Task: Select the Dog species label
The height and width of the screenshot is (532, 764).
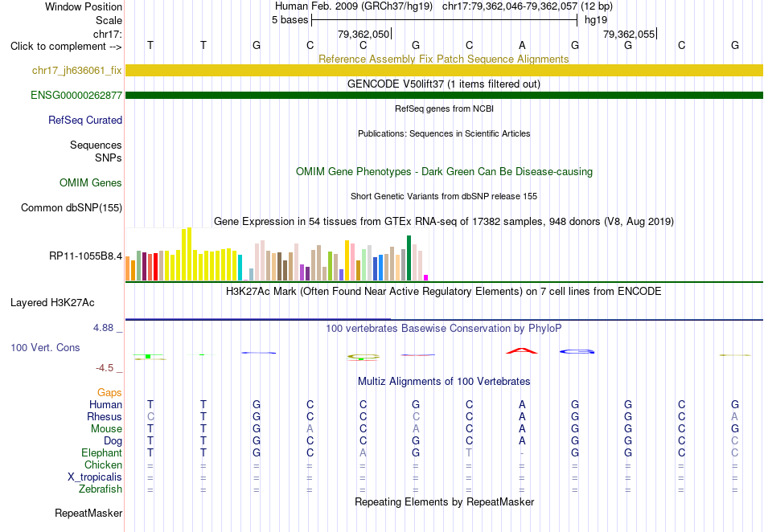Action: pyautogui.click(x=113, y=441)
